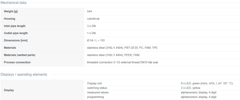The width and height of the screenshot is (240, 100).
Task: Select the Process connection label
Action: (17, 62)
